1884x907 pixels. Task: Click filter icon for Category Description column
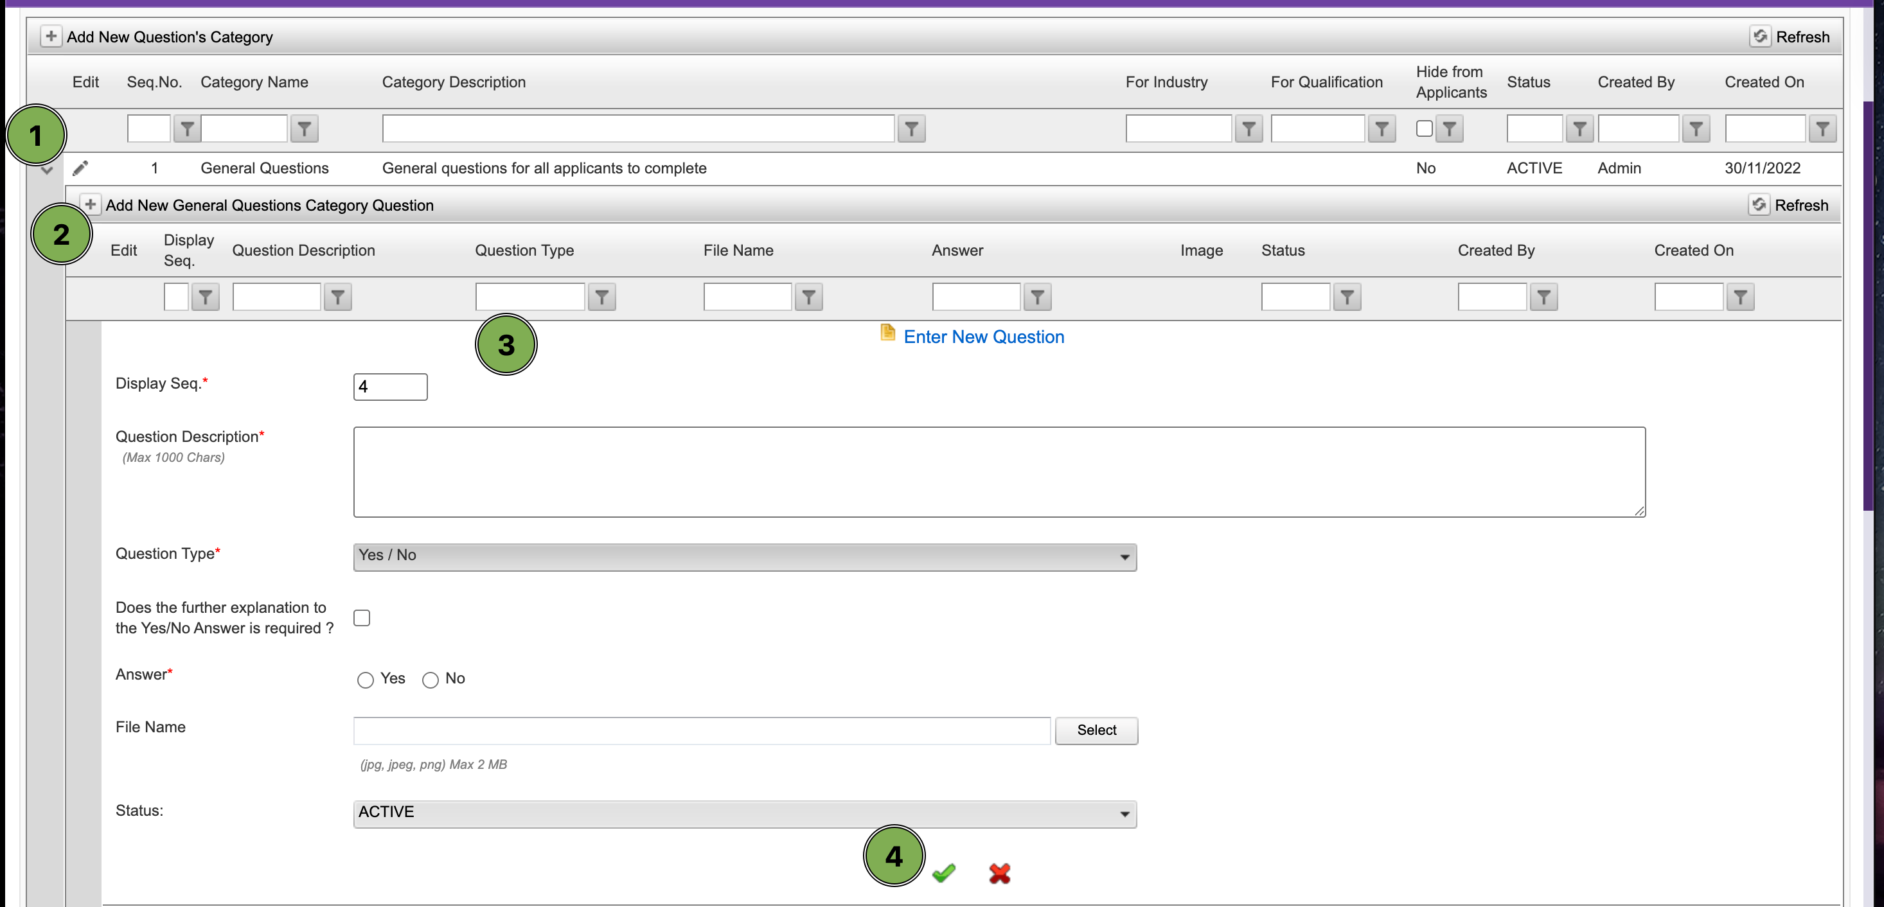tap(911, 129)
